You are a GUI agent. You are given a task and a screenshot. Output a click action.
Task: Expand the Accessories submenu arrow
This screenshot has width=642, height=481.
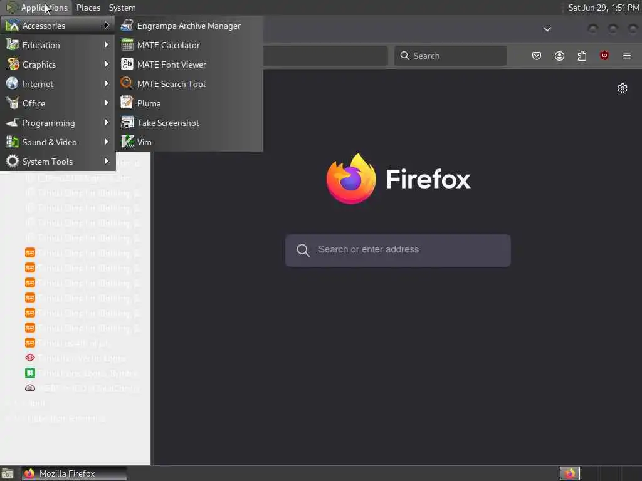[107, 25]
